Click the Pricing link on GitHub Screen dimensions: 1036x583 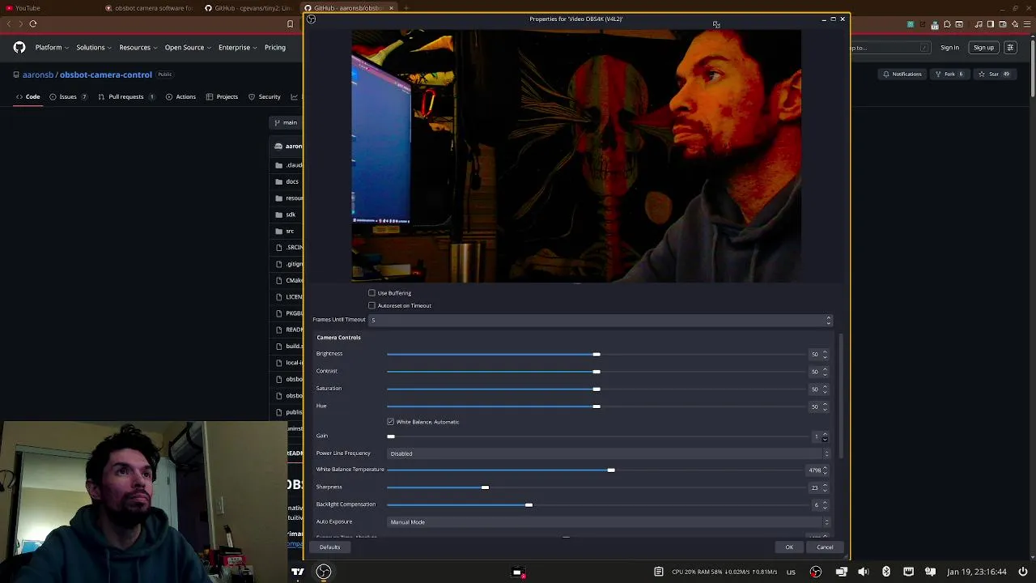click(x=275, y=48)
